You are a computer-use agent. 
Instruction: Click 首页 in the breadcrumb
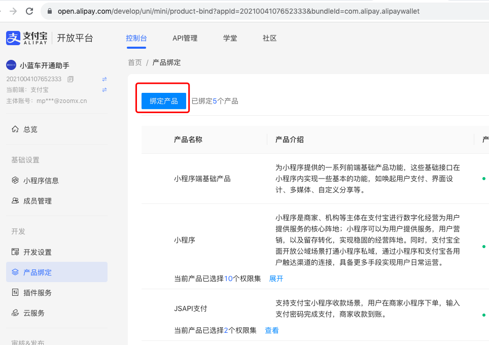135,62
